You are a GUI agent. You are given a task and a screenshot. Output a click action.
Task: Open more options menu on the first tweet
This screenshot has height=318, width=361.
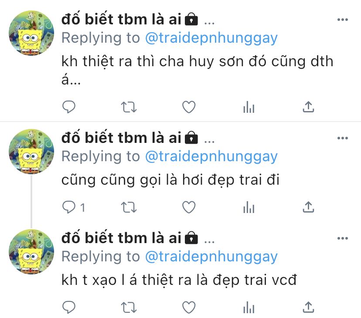coord(343,20)
